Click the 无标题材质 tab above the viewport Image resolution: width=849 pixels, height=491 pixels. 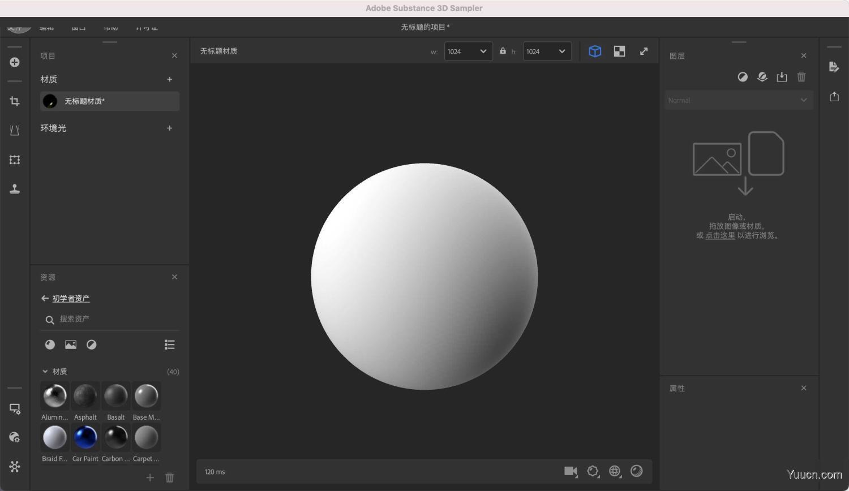click(217, 51)
